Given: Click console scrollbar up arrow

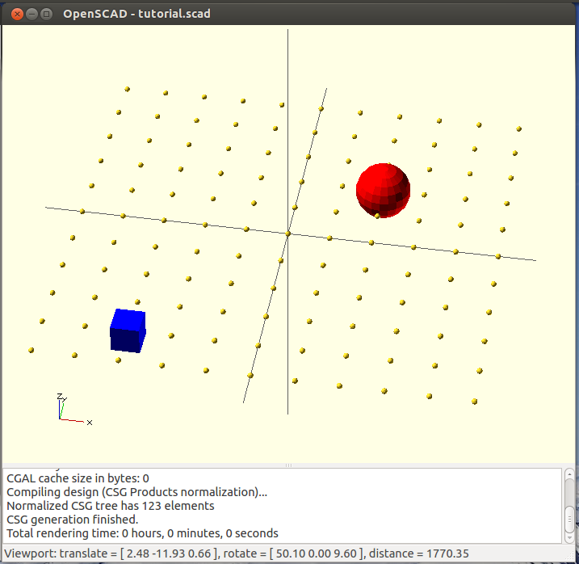Looking at the screenshot, I should pyautogui.click(x=569, y=474).
